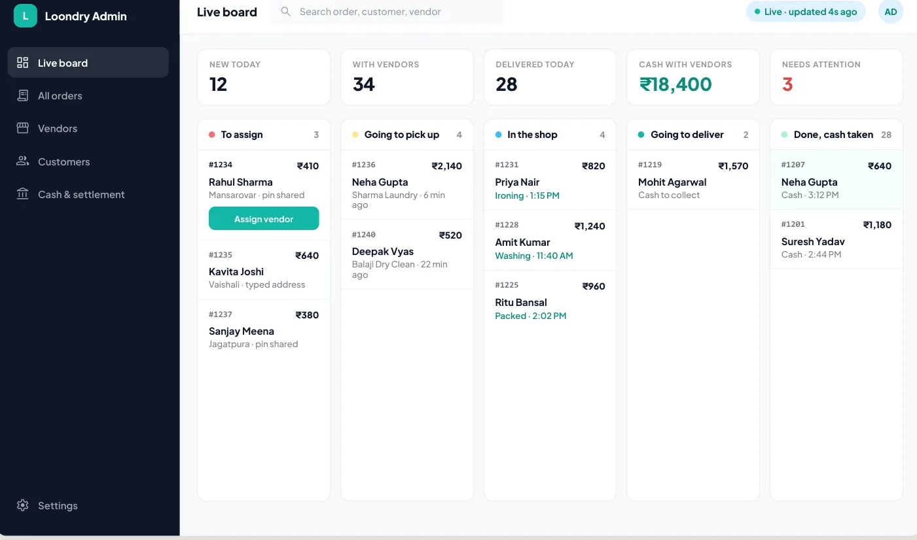
Task: Go to All orders
Action: click(88, 95)
